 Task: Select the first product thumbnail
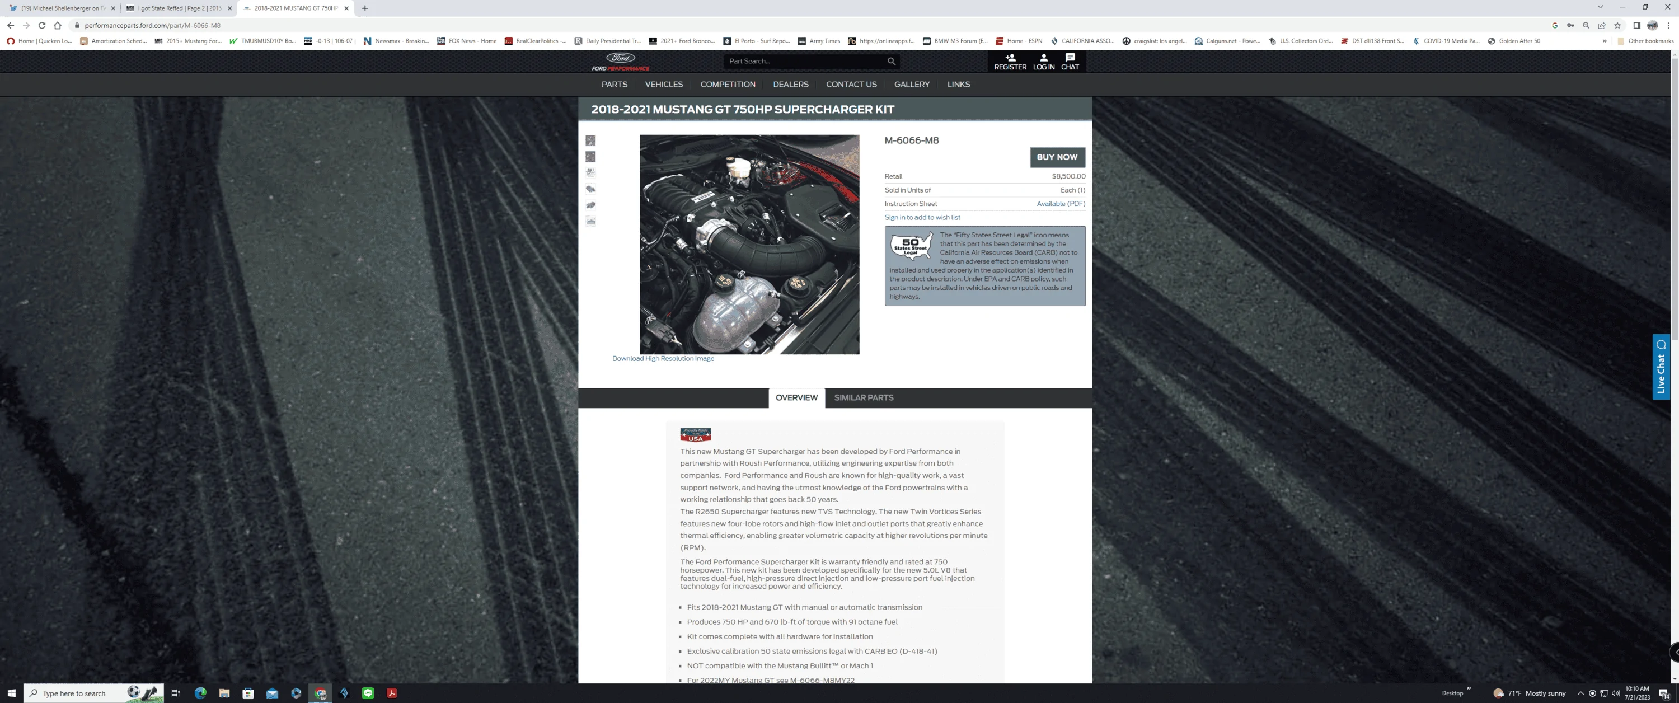click(590, 141)
